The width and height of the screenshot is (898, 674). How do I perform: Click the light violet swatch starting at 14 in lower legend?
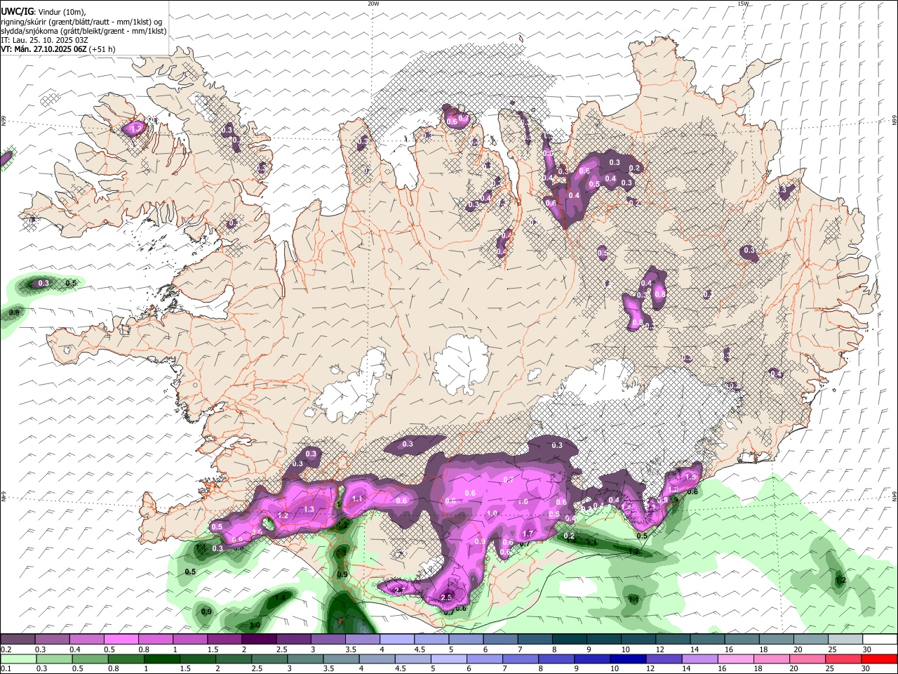(x=700, y=659)
